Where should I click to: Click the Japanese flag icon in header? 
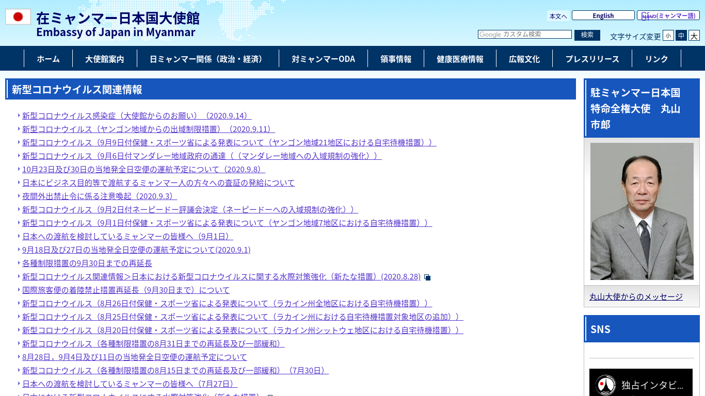(x=18, y=16)
